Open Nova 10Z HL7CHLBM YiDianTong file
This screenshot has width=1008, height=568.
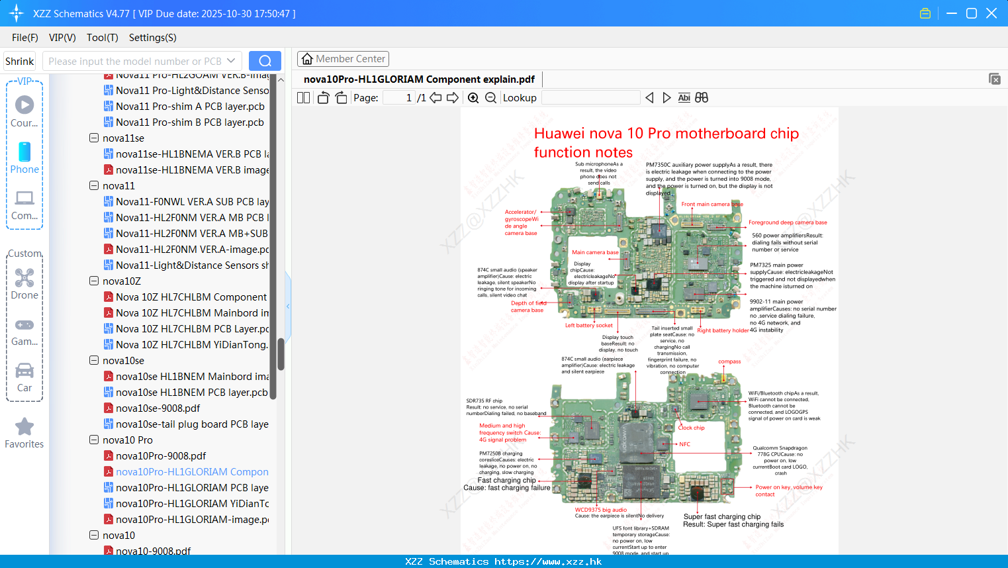(x=186, y=345)
